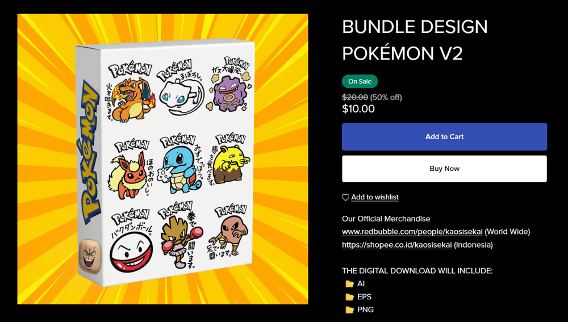Click the Charizard sticker on the box

pos(130,94)
